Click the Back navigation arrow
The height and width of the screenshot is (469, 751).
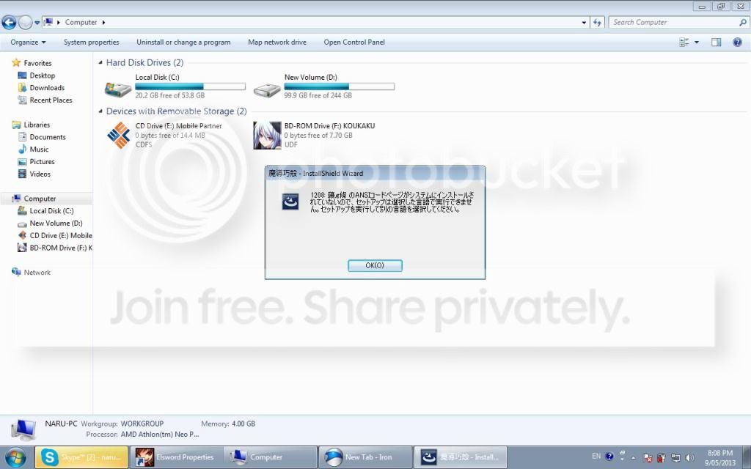(x=10, y=23)
